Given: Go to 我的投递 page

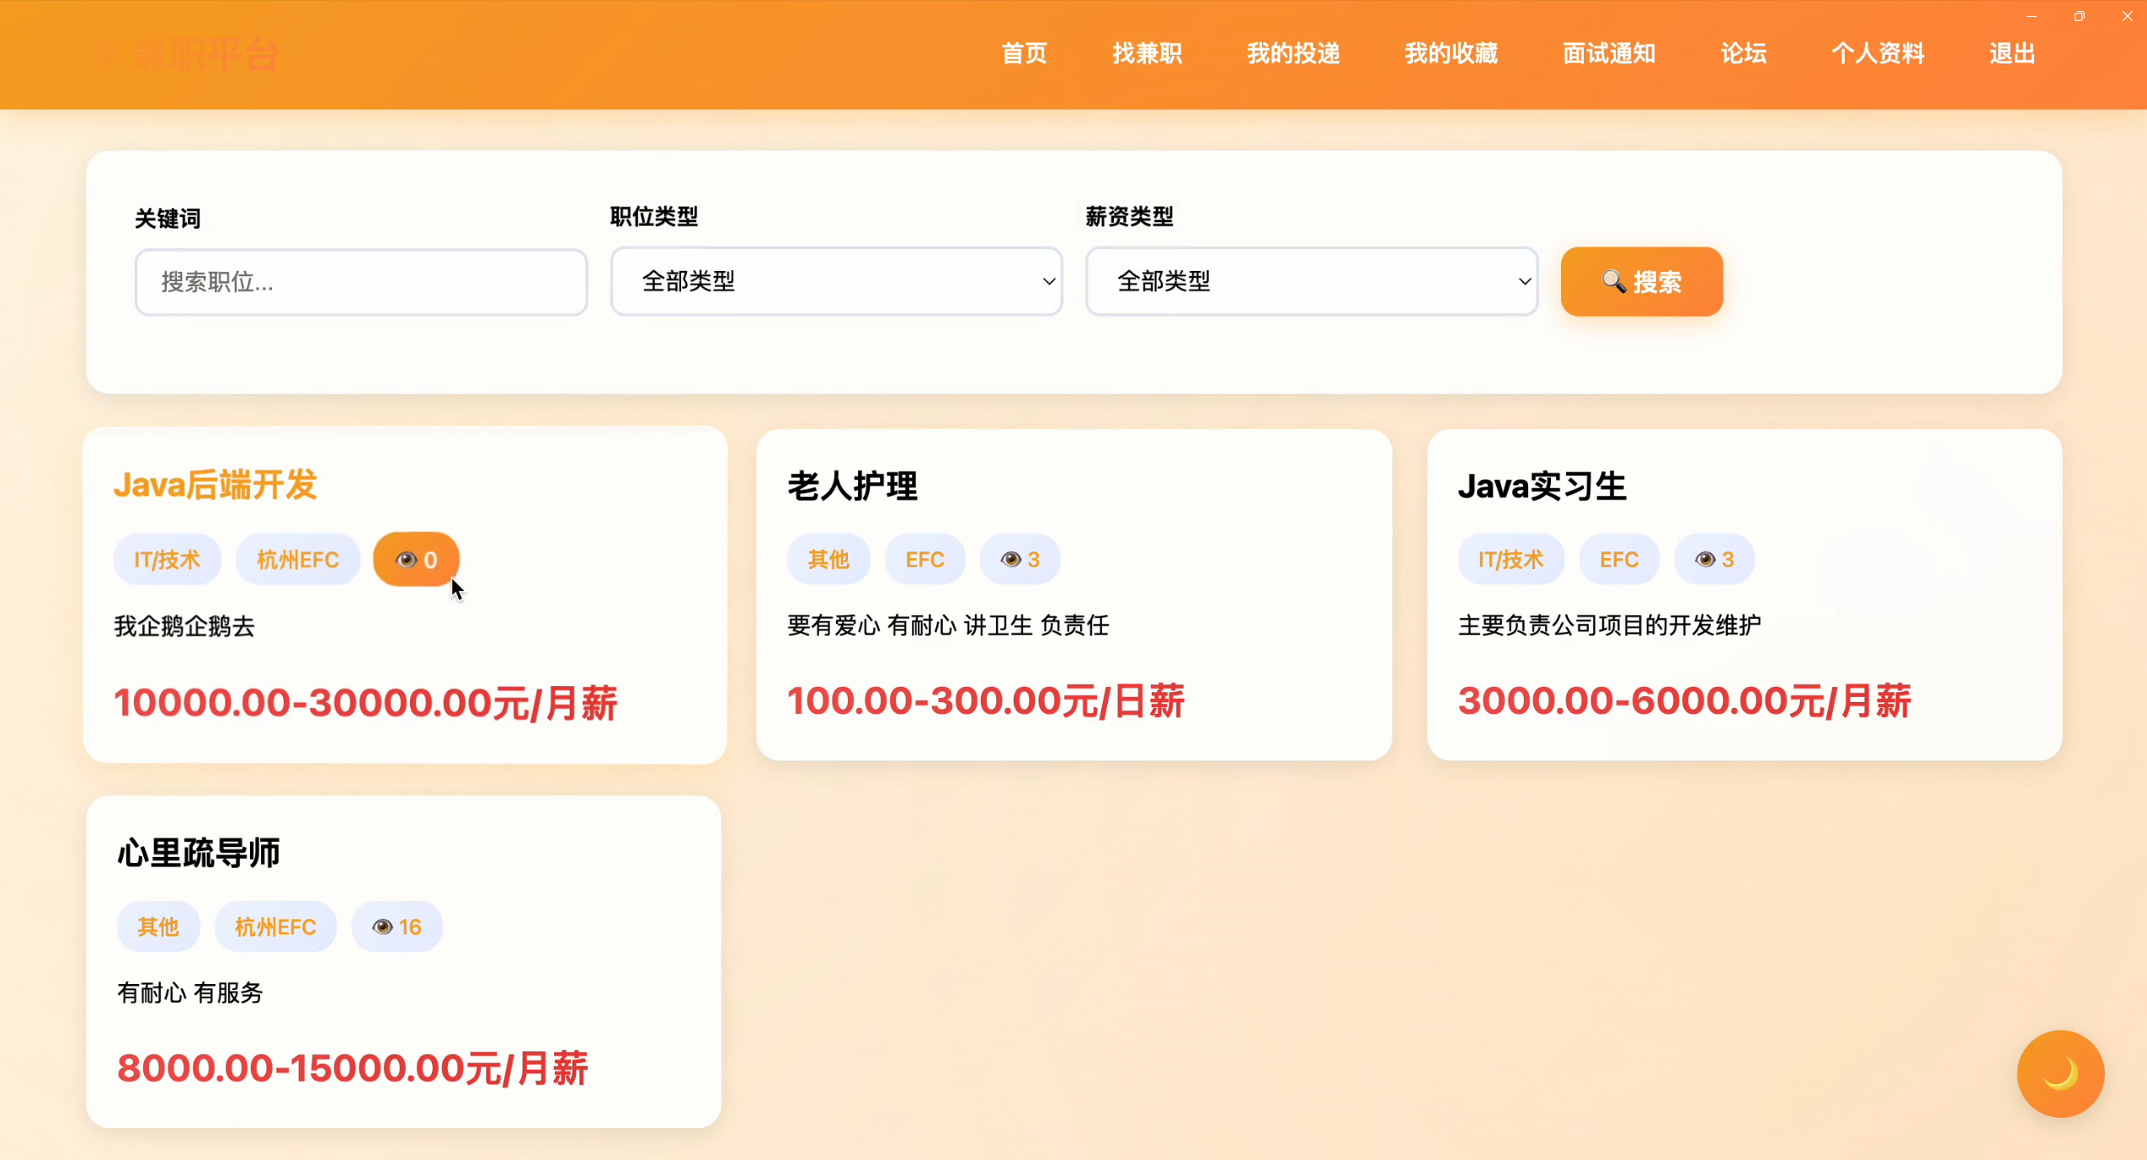Looking at the screenshot, I should click(x=1292, y=54).
